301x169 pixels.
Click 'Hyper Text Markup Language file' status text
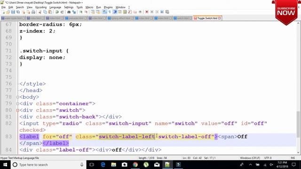click(x=20, y=158)
